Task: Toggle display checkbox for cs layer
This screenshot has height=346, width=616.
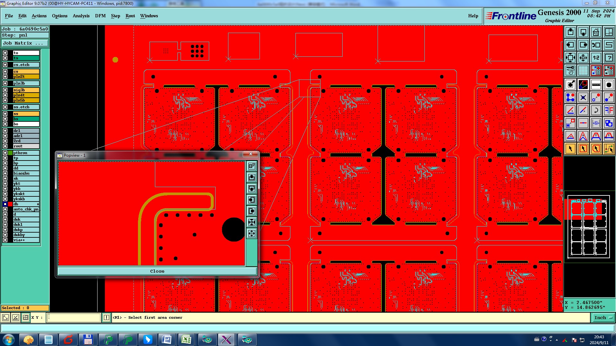Action: [5, 71]
